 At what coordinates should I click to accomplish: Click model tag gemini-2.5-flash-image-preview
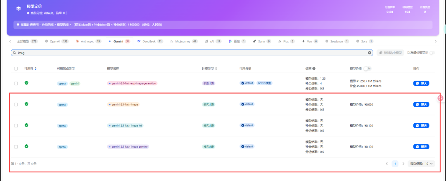pyautogui.click(x=128, y=147)
